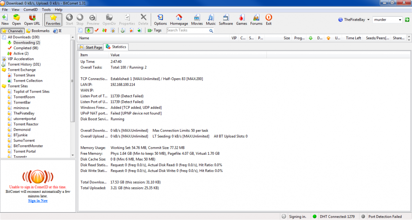Toggle the Favorites panel button
The height and width of the screenshot is (220, 412).
(53, 20)
